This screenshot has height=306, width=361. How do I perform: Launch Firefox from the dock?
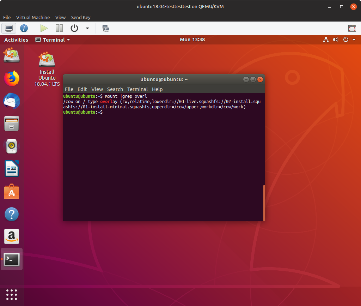click(12, 78)
